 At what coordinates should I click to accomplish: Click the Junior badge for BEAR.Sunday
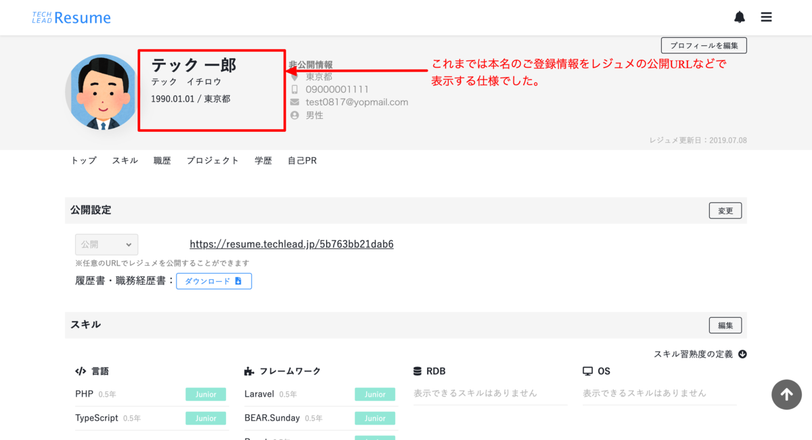click(375, 418)
